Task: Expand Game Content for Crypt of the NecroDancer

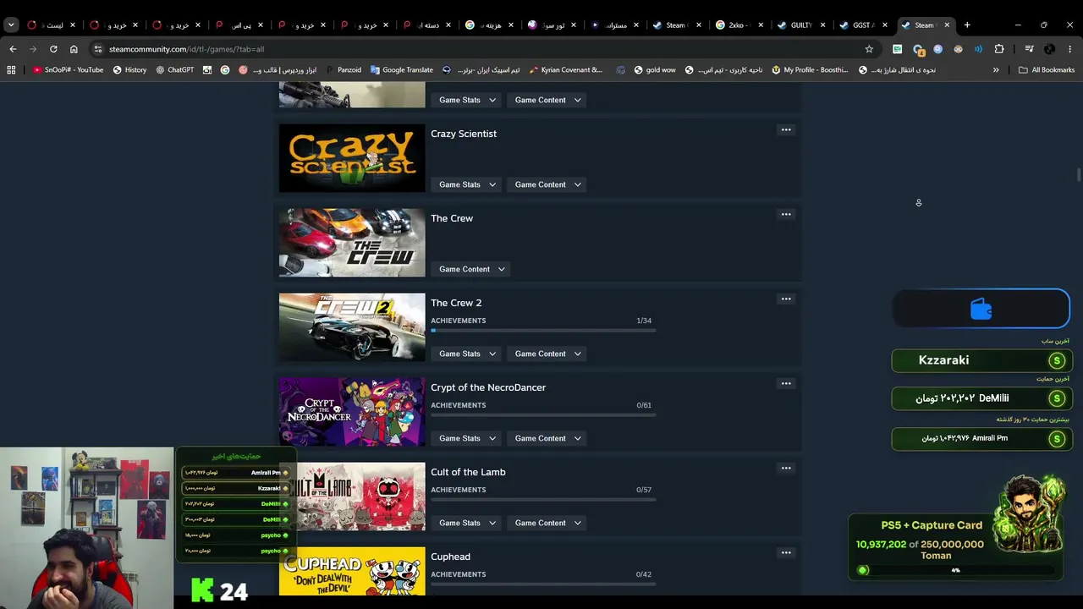Action: [547, 438]
